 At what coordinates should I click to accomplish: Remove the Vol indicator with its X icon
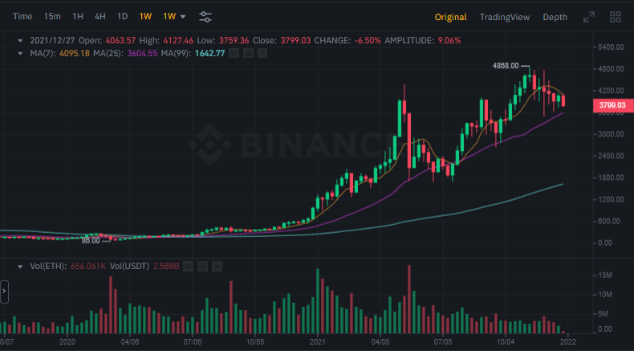(217, 266)
